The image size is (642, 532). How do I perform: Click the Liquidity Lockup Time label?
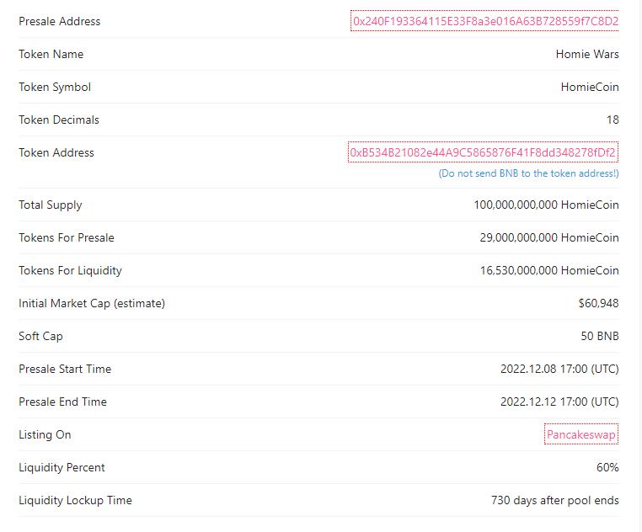pos(75,501)
